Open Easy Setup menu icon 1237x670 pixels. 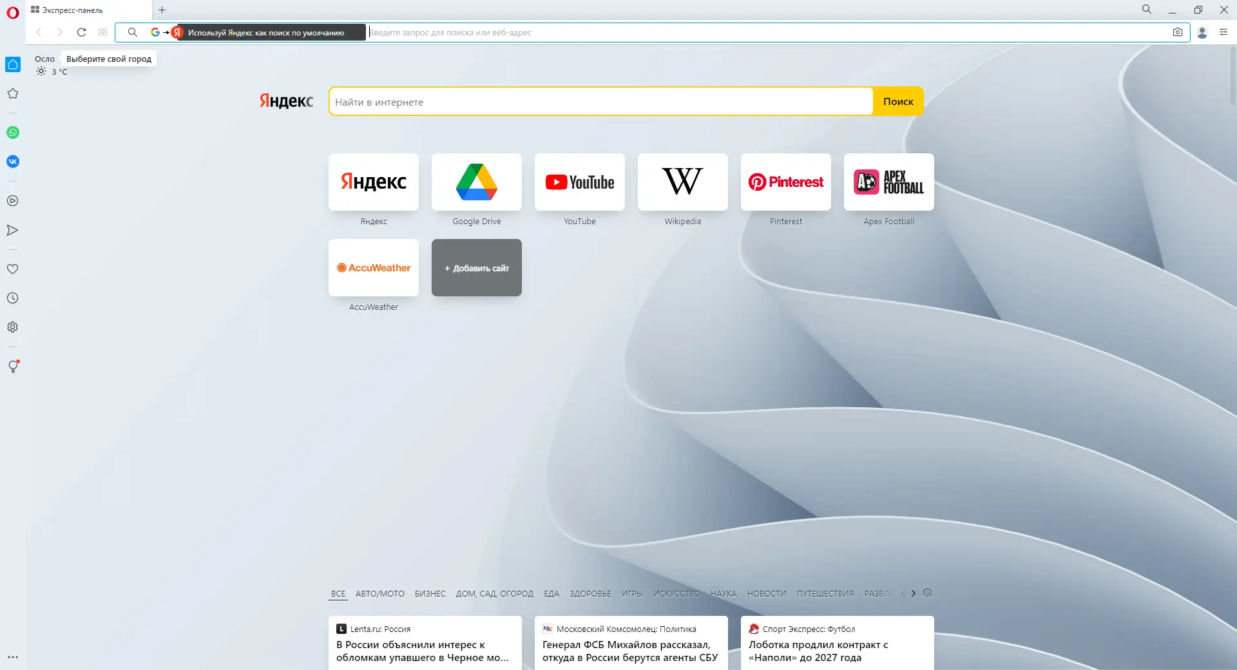(x=1223, y=32)
